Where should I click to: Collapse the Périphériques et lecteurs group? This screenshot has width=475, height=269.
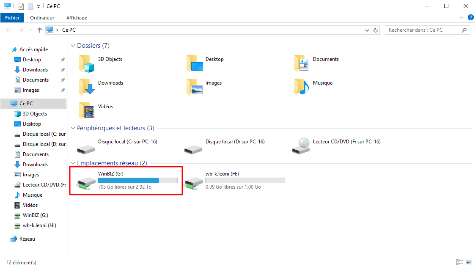[x=73, y=128]
